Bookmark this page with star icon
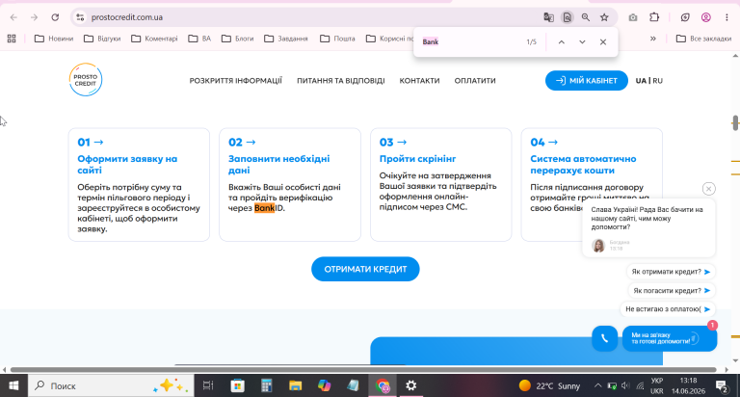Viewport: 740px width, 397px height. 604,17
